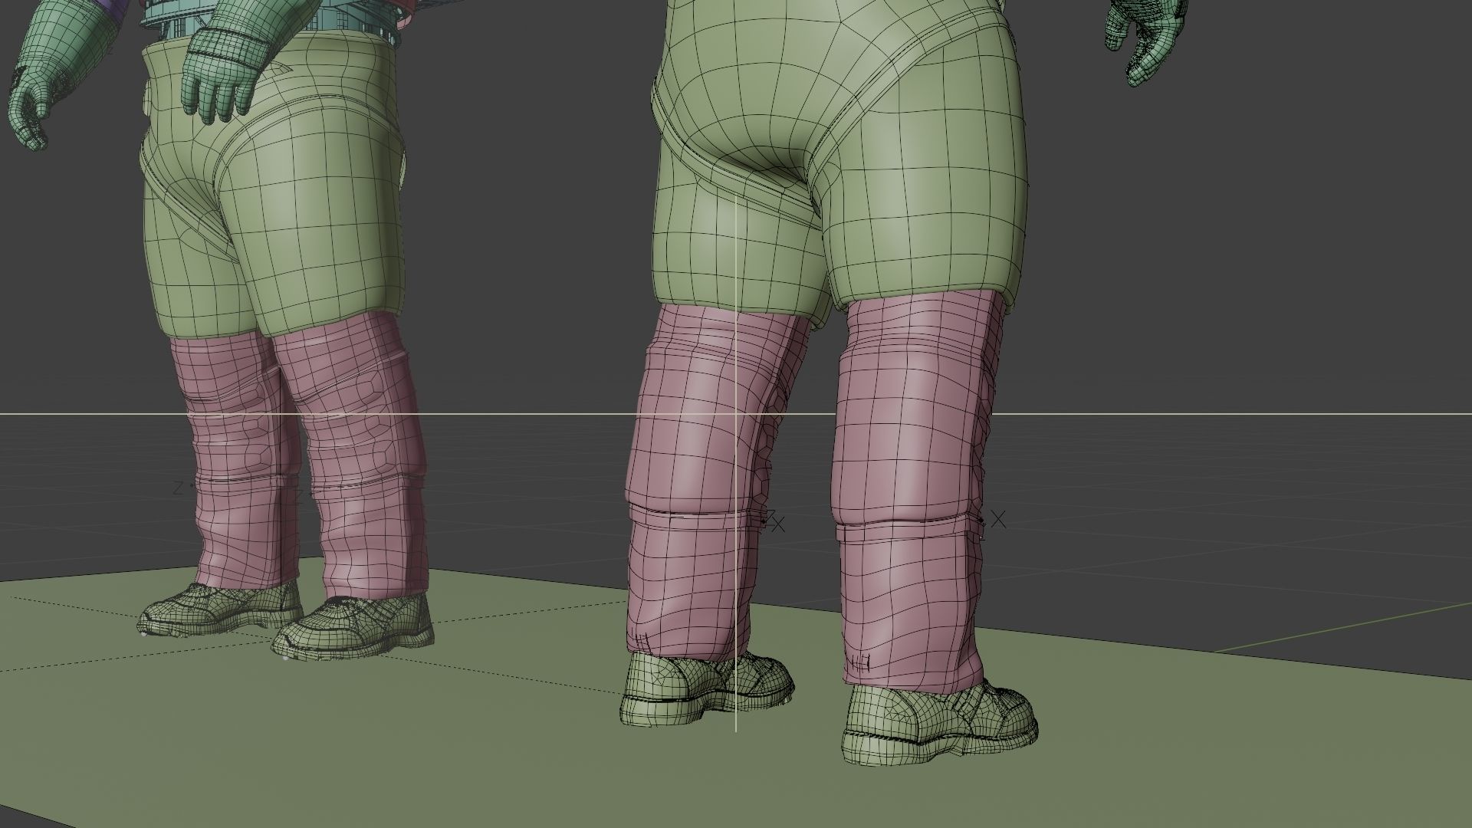The height and width of the screenshot is (828, 1472).
Task: Click right character's left pink leg
Action: (690, 460)
